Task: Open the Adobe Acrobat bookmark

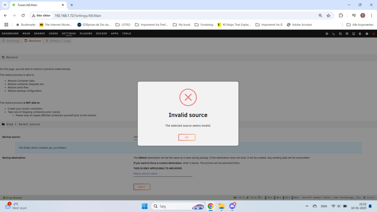Action: point(299,25)
